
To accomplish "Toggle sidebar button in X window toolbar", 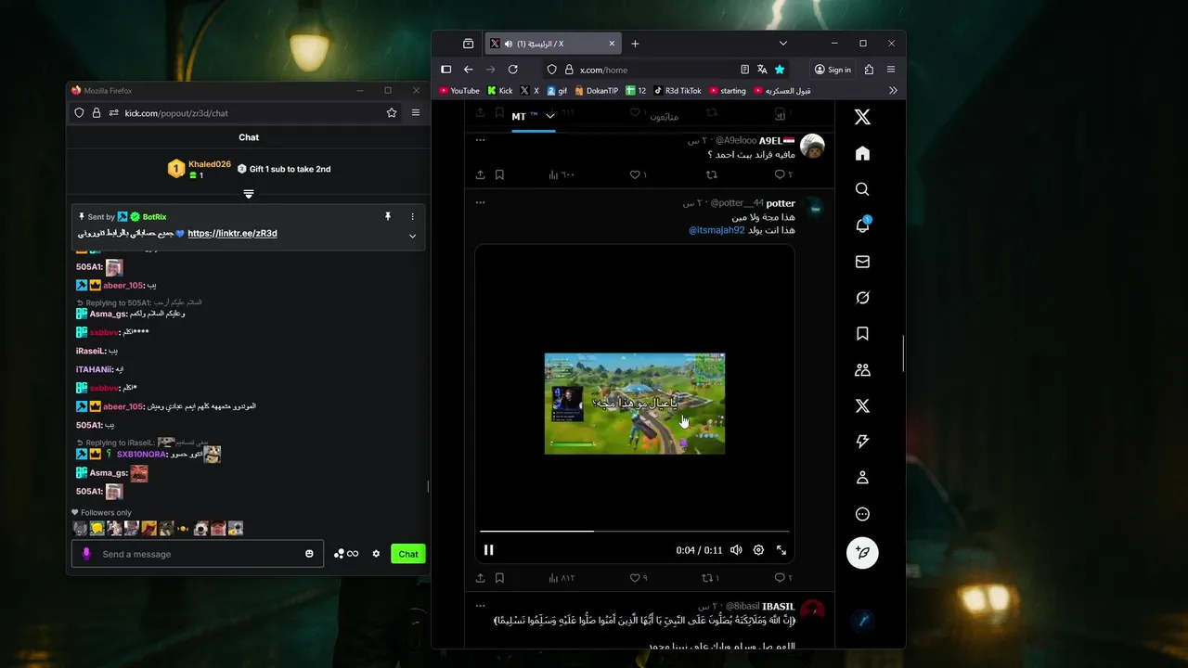I will pyautogui.click(x=445, y=70).
